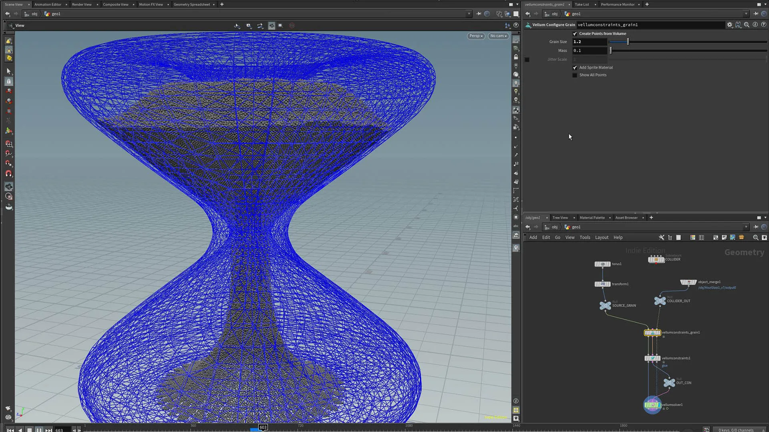Viewport: 769px width, 432px height.
Task: Open the Persp viewport dropdown
Action: coord(476,36)
